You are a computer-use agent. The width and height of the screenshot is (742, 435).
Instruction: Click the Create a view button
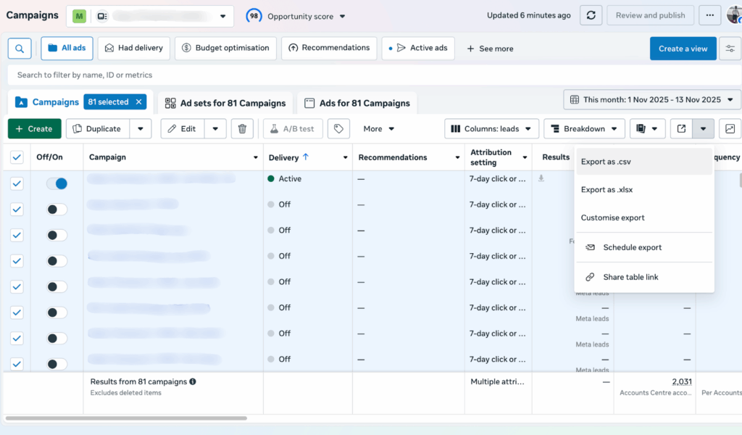pos(683,49)
